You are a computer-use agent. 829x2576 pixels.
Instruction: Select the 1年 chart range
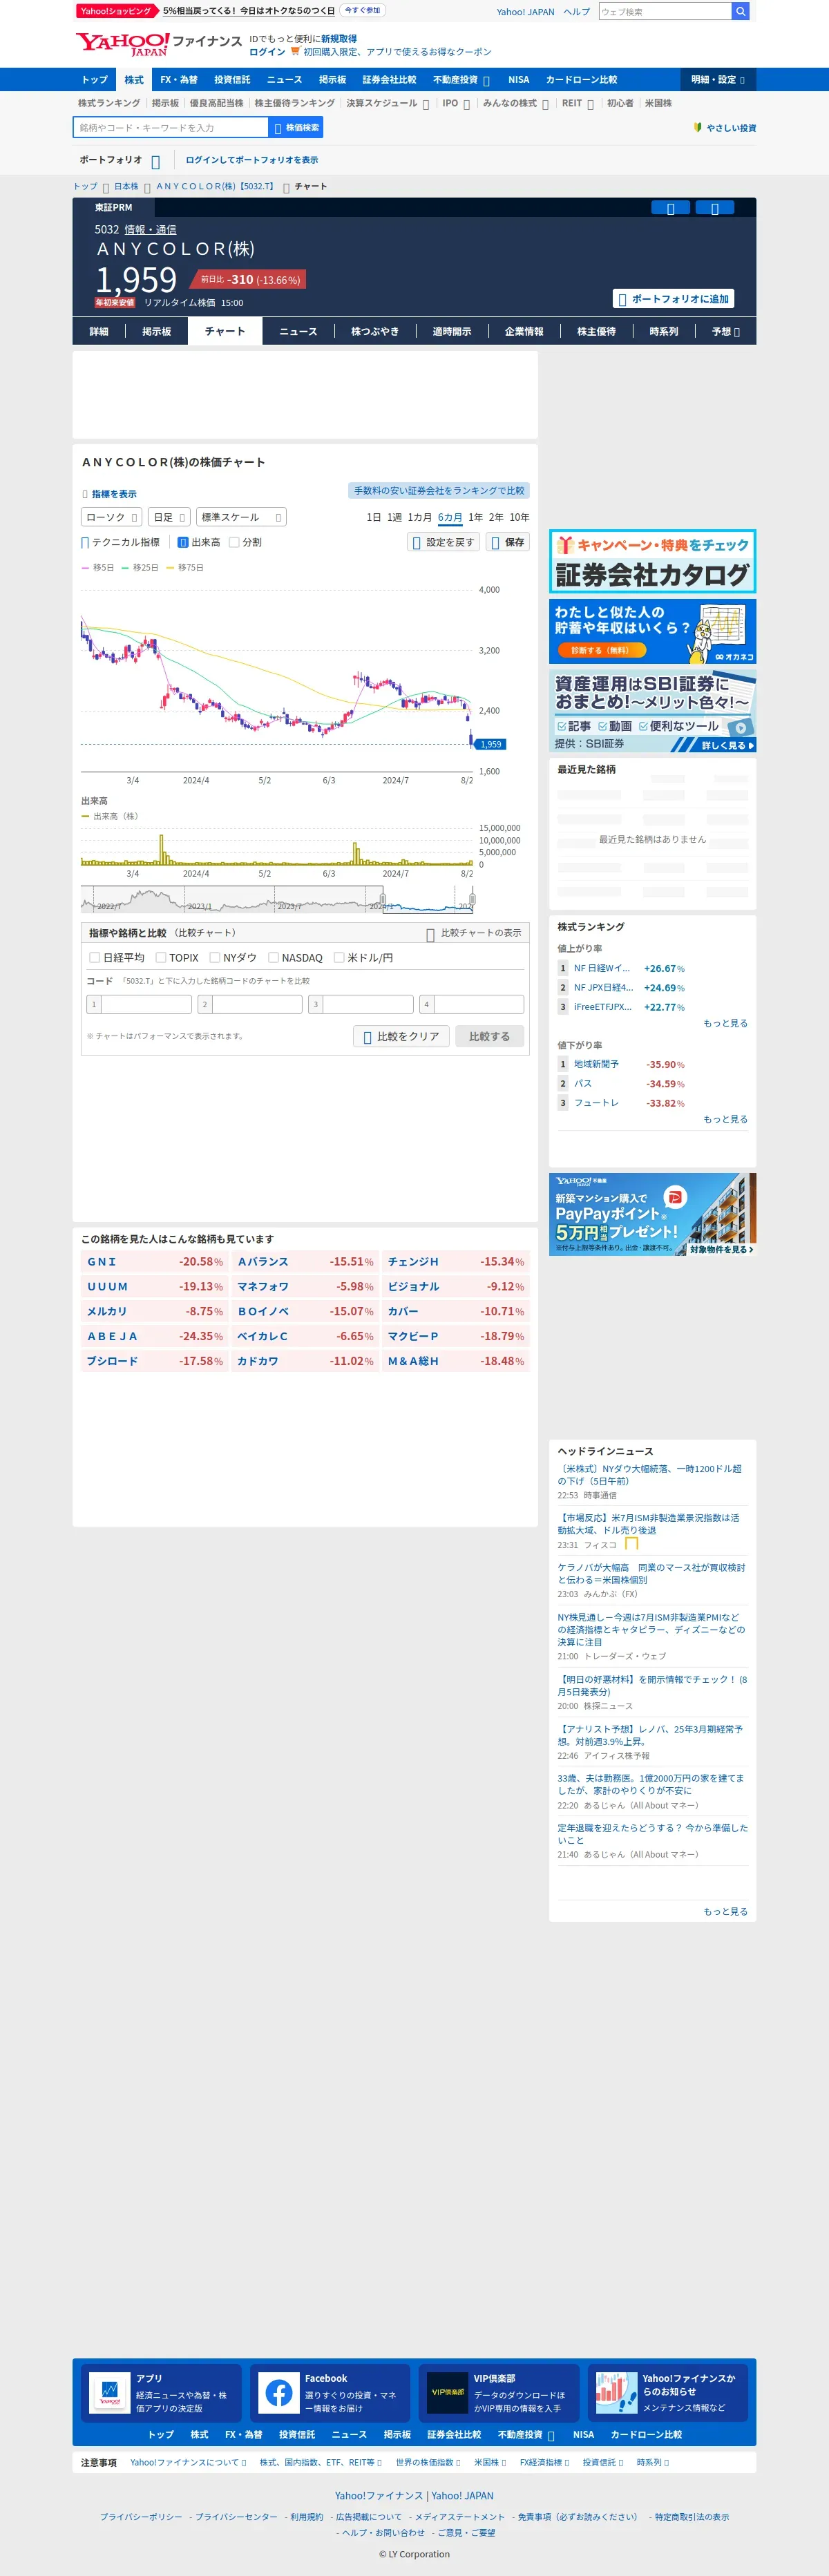pos(476,517)
